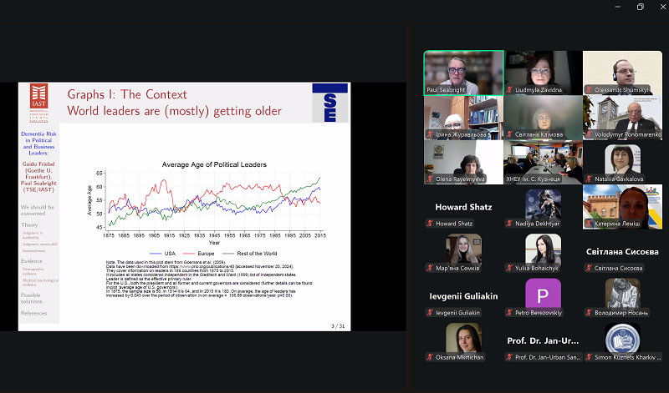Click muted mic icon beside Petro Berezovskiy

(x=511, y=313)
